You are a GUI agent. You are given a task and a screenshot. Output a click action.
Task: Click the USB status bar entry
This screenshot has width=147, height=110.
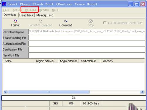[71, 104]
